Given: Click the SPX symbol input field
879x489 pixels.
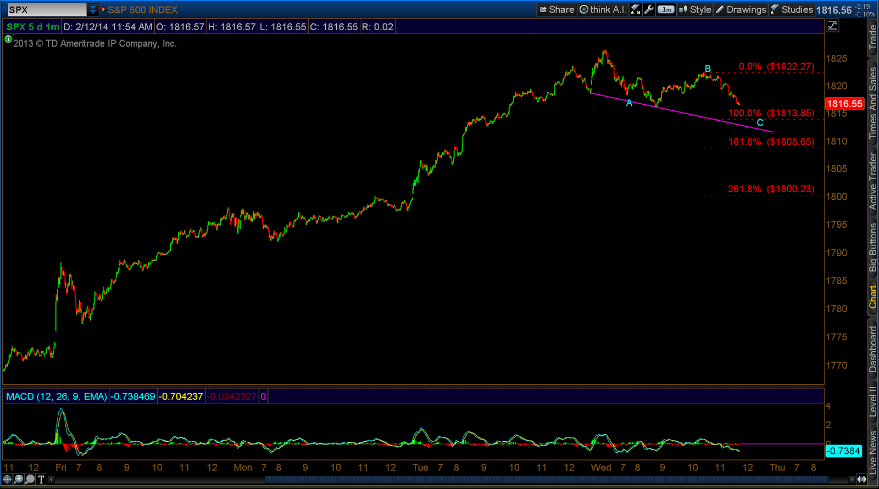Looking at the screenshot, I should 47,9.
